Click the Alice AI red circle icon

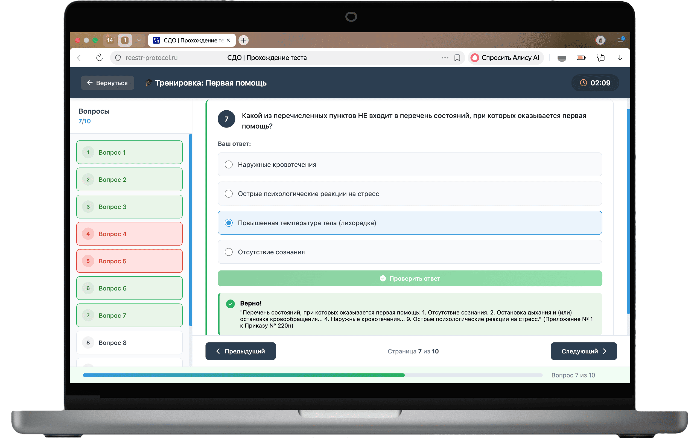(475, 58)
